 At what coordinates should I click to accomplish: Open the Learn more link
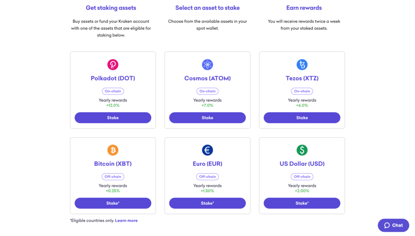point(126,220)
